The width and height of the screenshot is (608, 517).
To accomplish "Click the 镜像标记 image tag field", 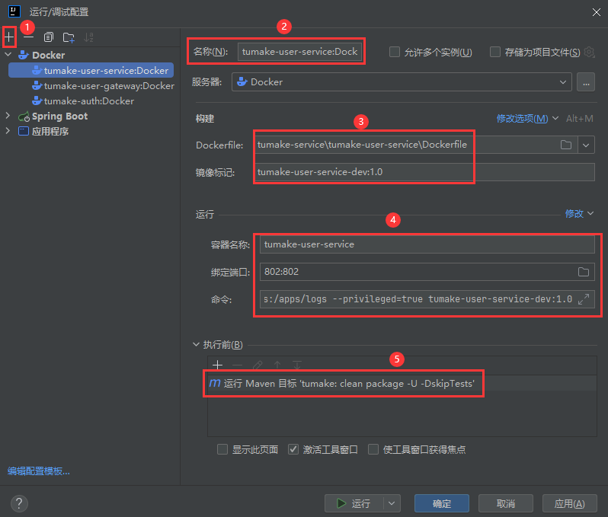I will [424, 172].
